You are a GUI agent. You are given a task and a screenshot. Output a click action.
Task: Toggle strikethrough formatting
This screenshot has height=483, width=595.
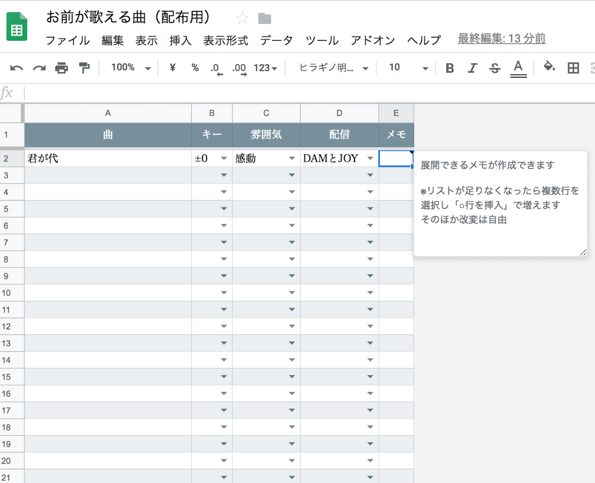pos(495,68)
